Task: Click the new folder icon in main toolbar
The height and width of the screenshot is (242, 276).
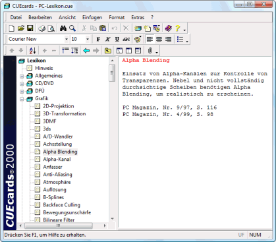Action: [x=138, y=28]
